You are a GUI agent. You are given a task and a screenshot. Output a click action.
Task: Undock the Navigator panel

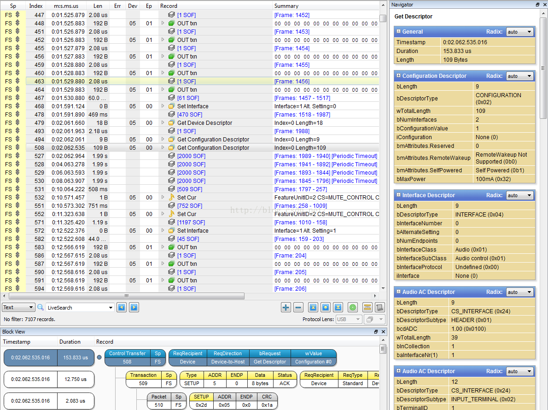[537, 5]
